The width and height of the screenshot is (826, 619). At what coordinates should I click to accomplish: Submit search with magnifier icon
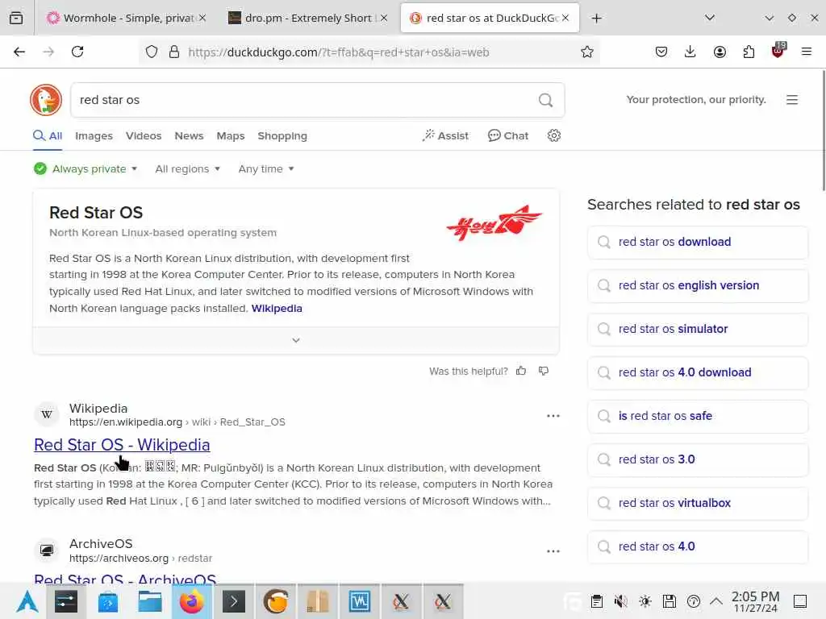pyautogui.click(x=546, y=100)
